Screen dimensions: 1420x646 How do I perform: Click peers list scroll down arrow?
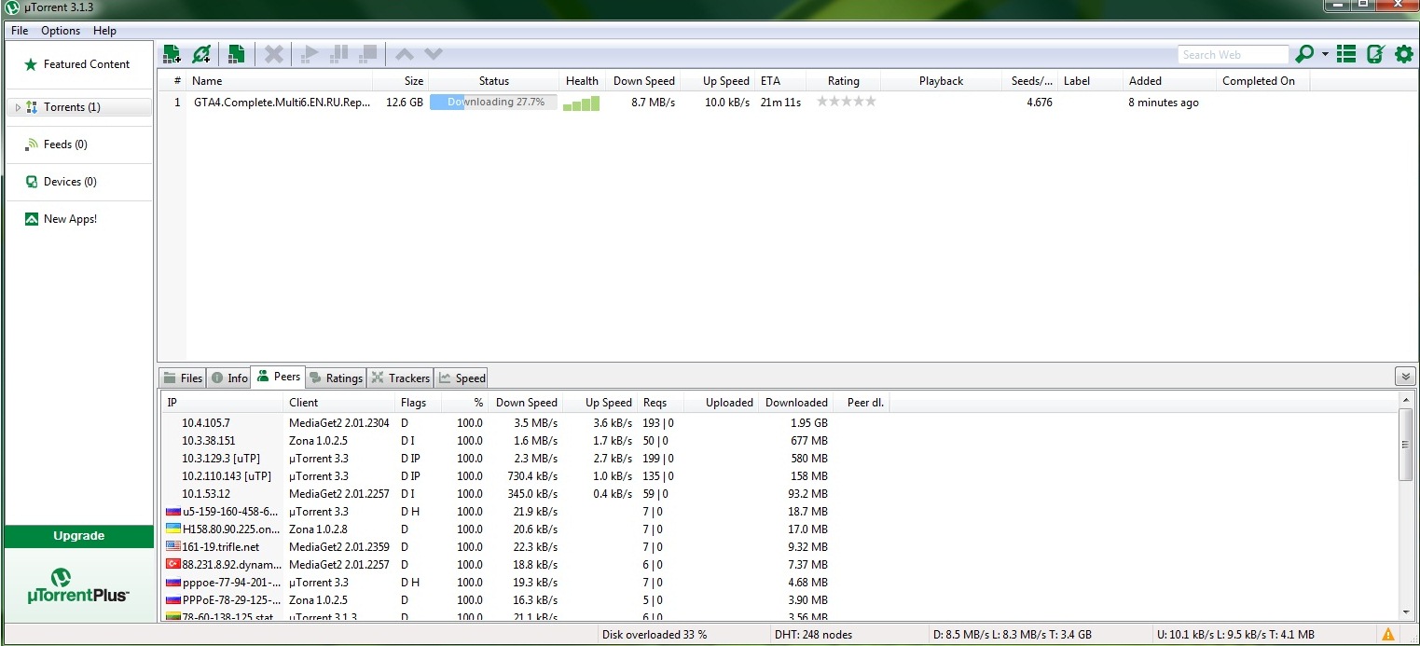click(x=1407, y=613)
